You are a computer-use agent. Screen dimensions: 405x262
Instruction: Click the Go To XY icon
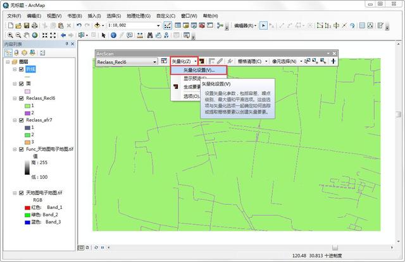click(x=166, y=35)
